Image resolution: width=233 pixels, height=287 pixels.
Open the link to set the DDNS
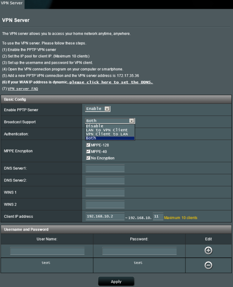point(111,82)
